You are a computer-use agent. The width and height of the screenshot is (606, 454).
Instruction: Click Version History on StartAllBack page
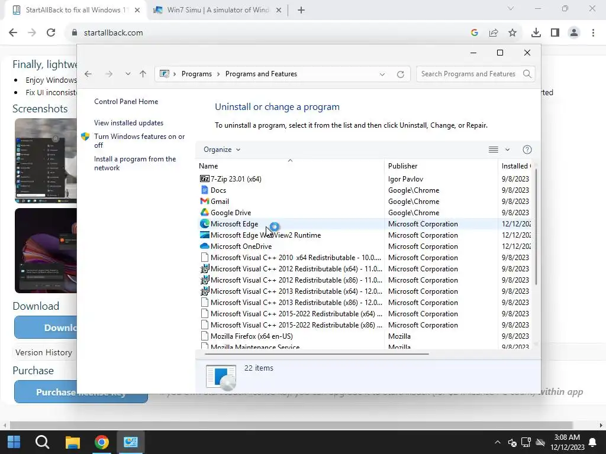point(44,352)
